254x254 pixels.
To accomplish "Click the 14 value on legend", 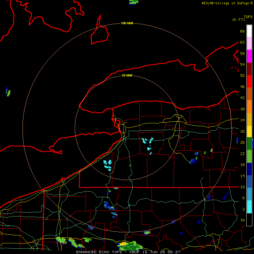I will 242,176.
